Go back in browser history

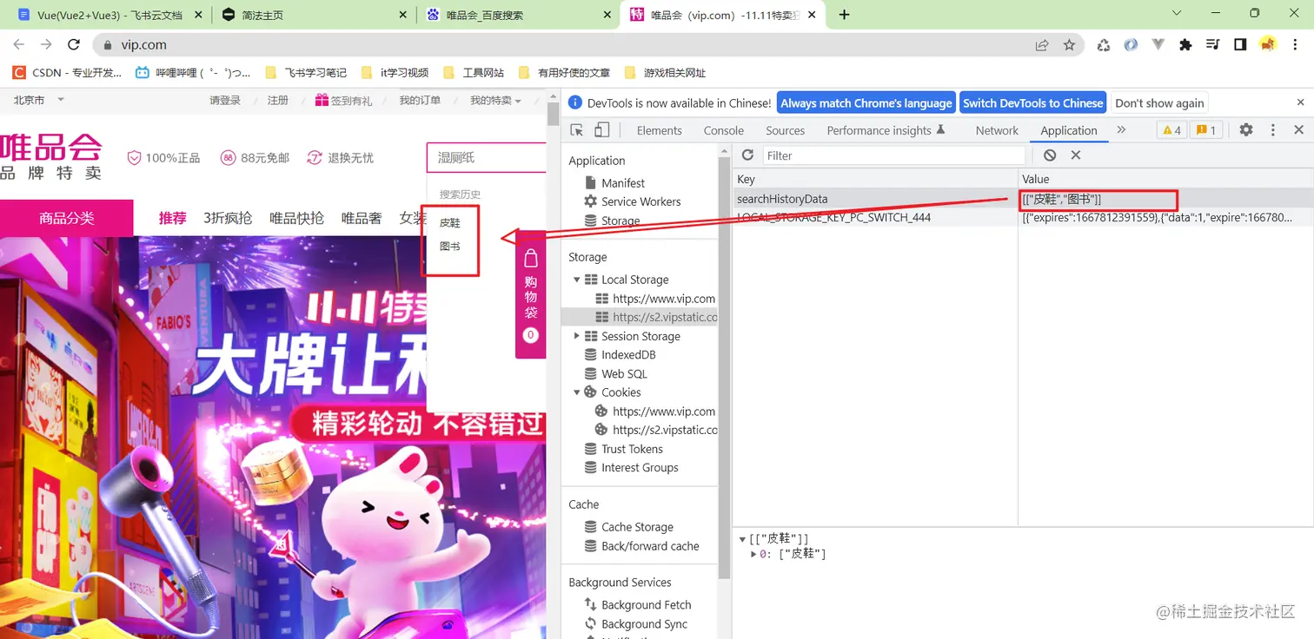(x=18, y=44)
